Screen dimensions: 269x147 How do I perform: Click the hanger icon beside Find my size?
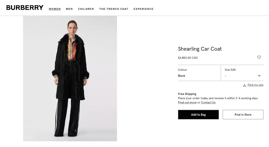[x=245, y=85]
